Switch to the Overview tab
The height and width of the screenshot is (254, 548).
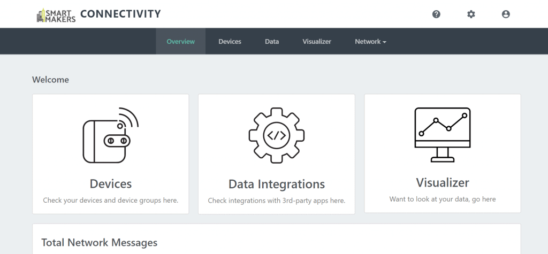tap(180, 41)
